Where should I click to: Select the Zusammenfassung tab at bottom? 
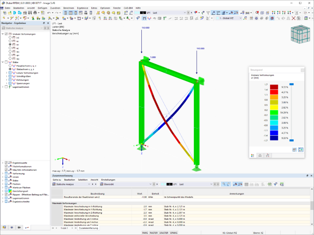(x=88, y=228)
